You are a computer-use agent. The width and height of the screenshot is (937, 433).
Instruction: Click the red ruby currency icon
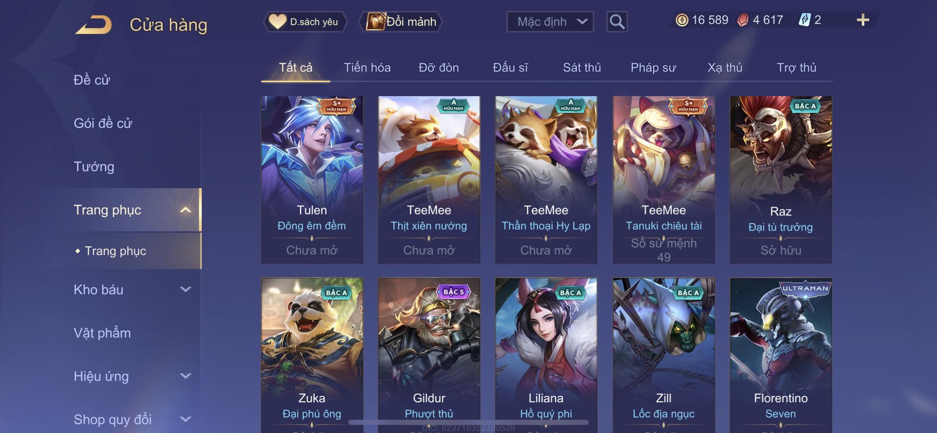coord(743,20)
